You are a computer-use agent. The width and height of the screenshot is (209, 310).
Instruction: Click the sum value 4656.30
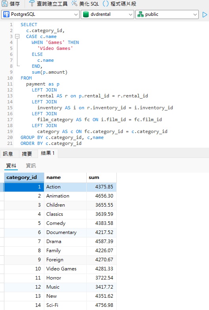(x=101, y=196)
